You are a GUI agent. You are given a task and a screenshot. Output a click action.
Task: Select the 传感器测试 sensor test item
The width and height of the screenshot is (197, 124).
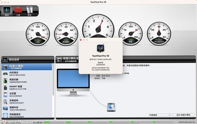click(27, 115)
